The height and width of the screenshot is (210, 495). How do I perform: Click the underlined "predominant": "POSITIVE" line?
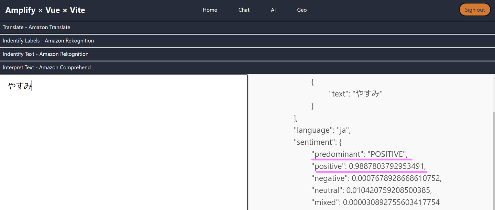361,154
